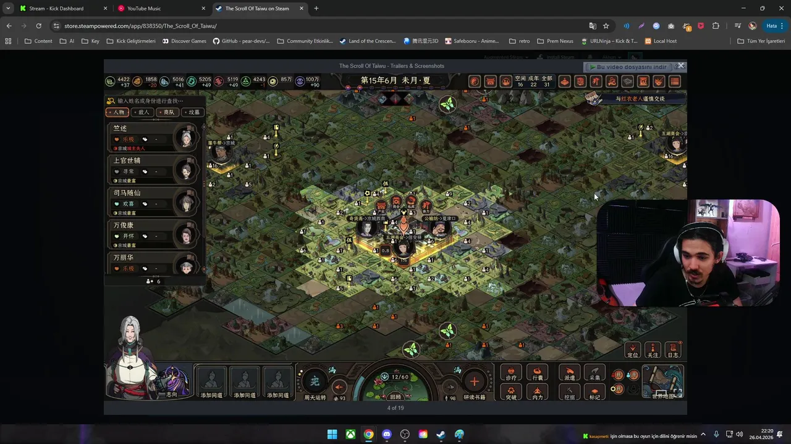This screenshot has height=444, width=791.
Task: Open the purple feather extension icon
Action: pos(641,26)
